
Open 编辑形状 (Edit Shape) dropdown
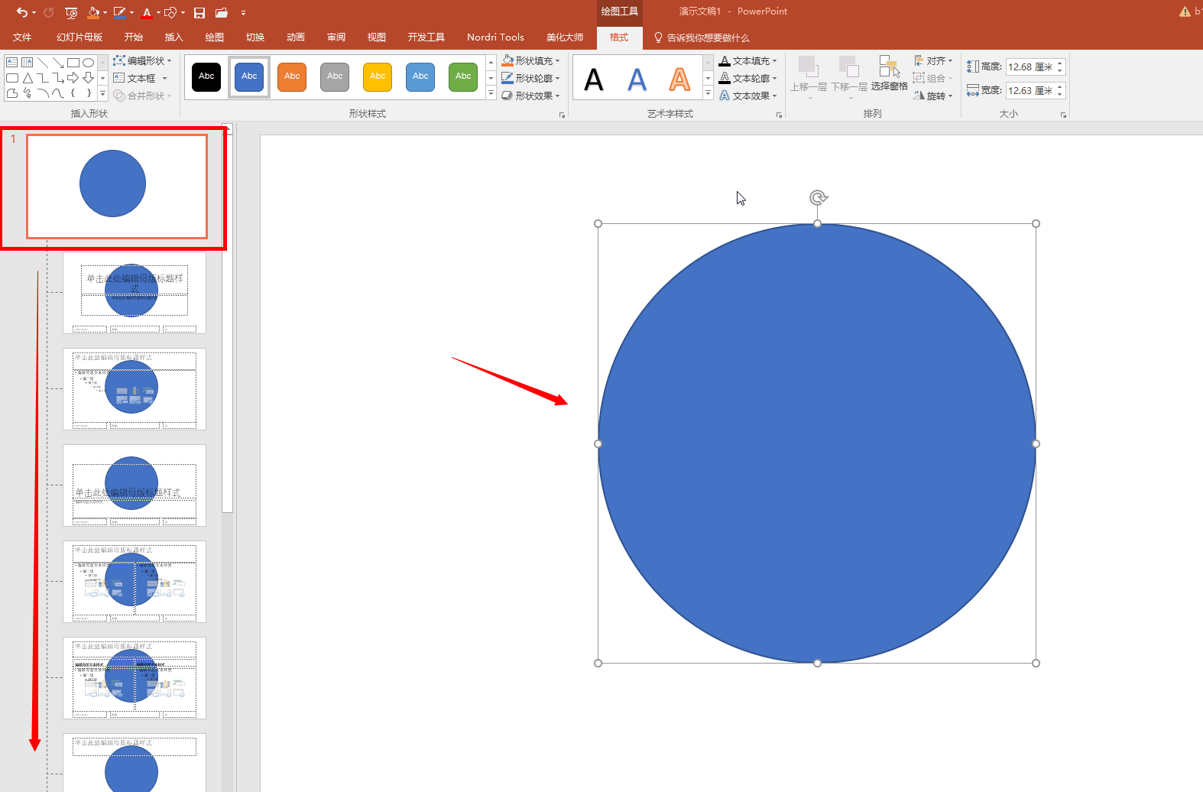(x=143, y=60)
